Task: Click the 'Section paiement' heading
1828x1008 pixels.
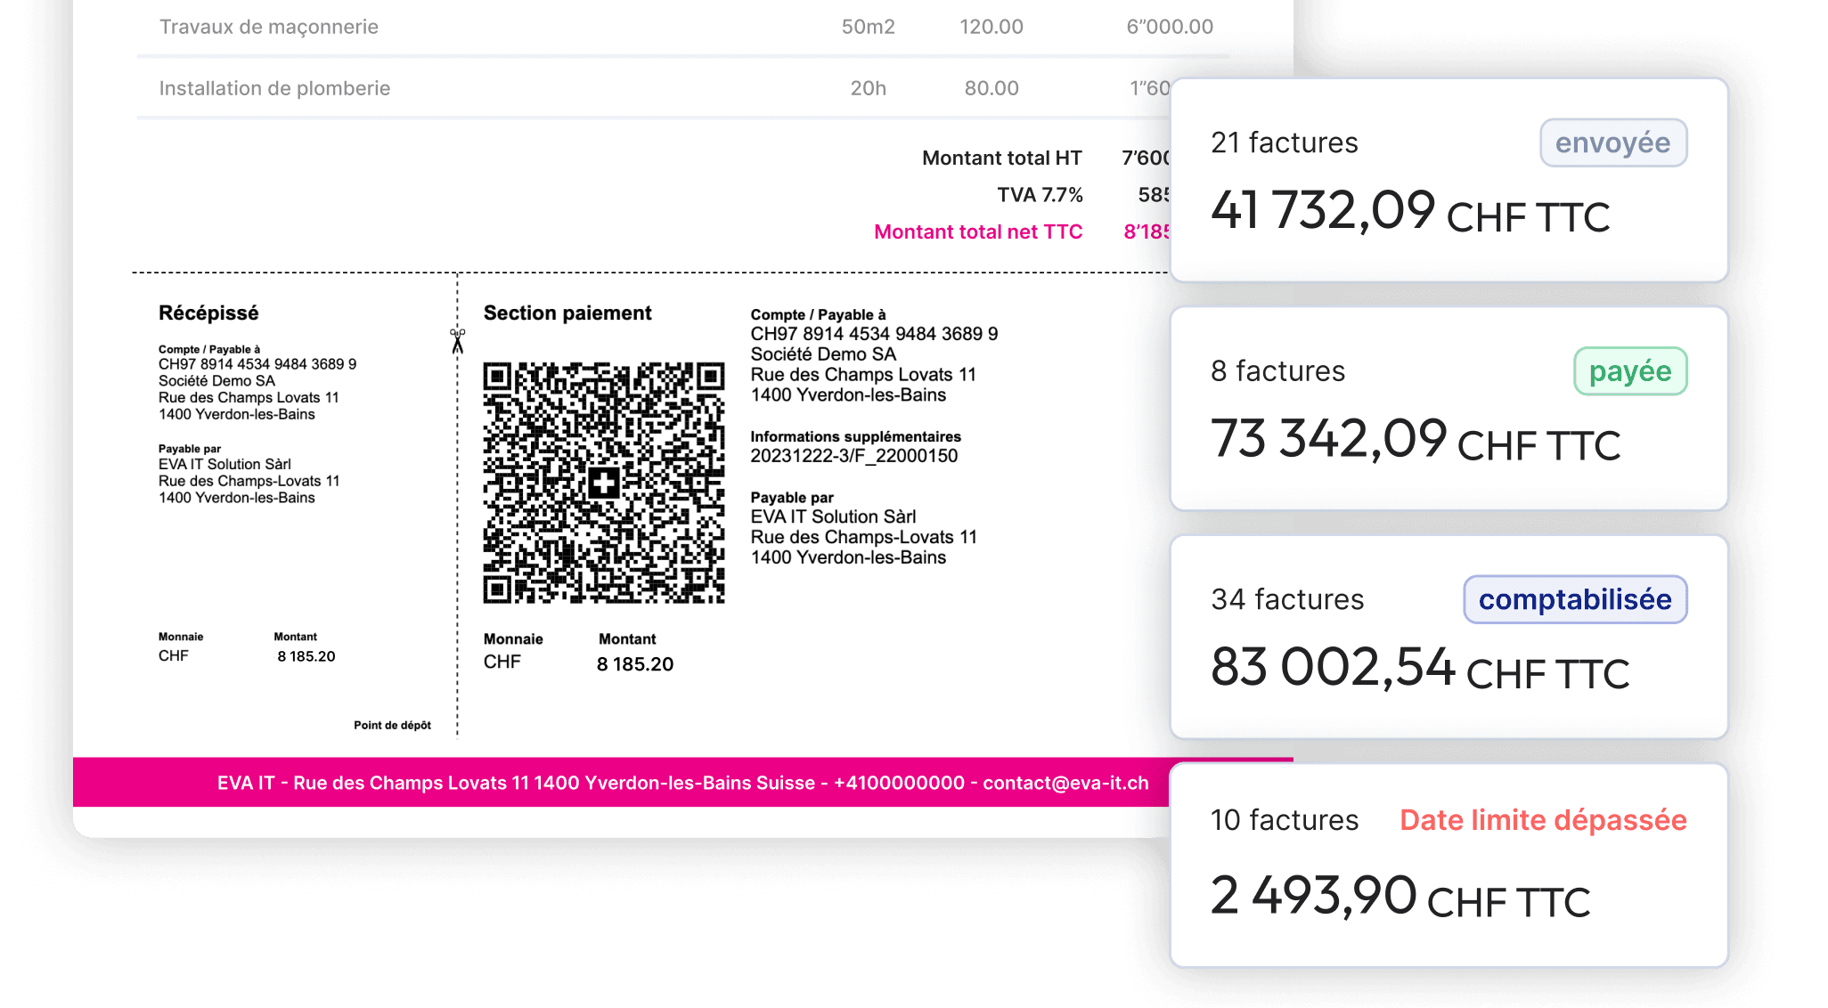Action: pyautogui.click(x=567, y=313)
